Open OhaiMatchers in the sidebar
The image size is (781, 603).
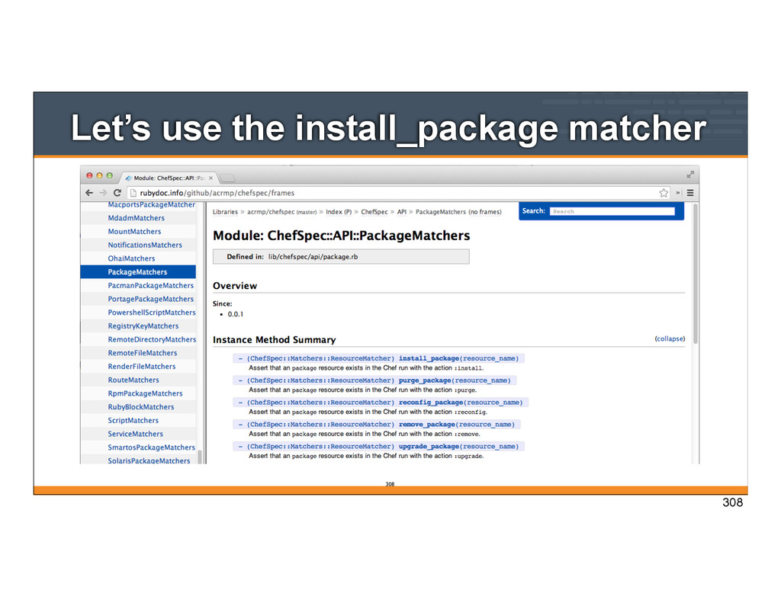click(131, 258)
